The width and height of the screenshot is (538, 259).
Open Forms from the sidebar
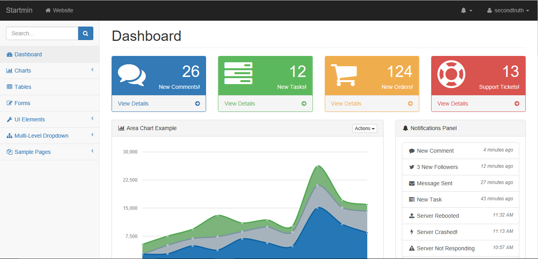22,103
